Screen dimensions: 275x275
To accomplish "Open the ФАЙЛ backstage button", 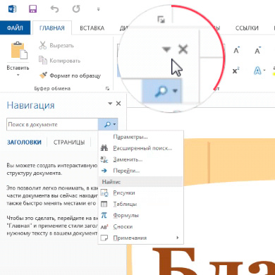I will coord(15,28).
